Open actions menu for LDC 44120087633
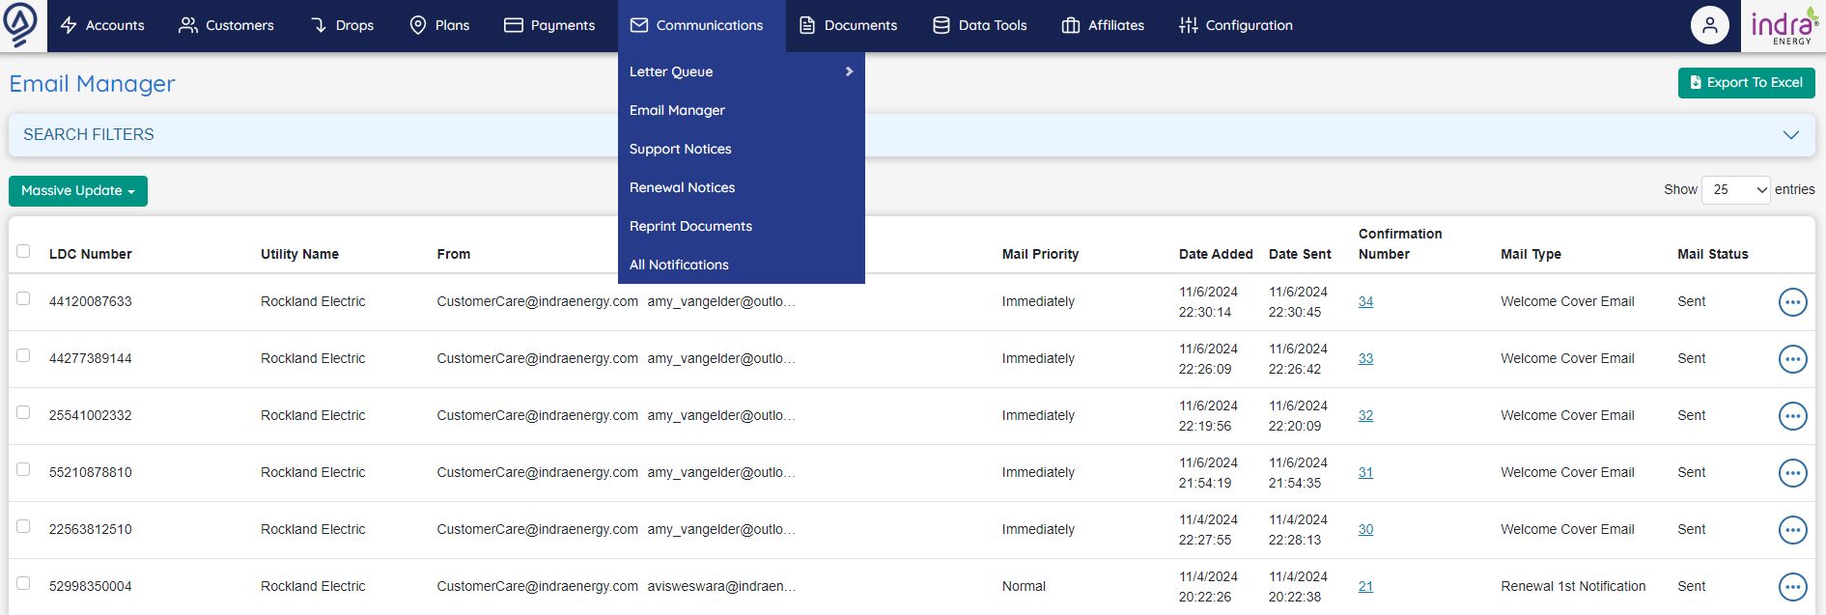1826x615 pixels. pyautogui.click(x=1793, y=302)
